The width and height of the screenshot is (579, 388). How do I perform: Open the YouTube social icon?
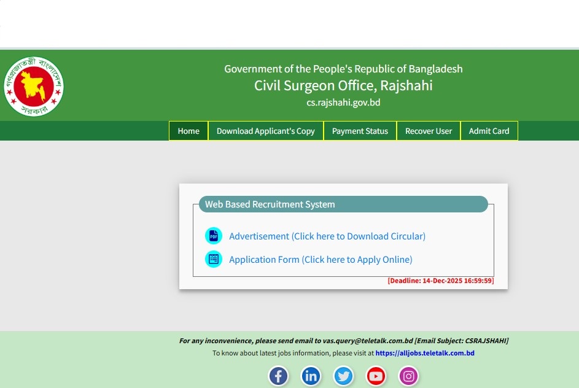pyautogui.click(x=376, y=376)
